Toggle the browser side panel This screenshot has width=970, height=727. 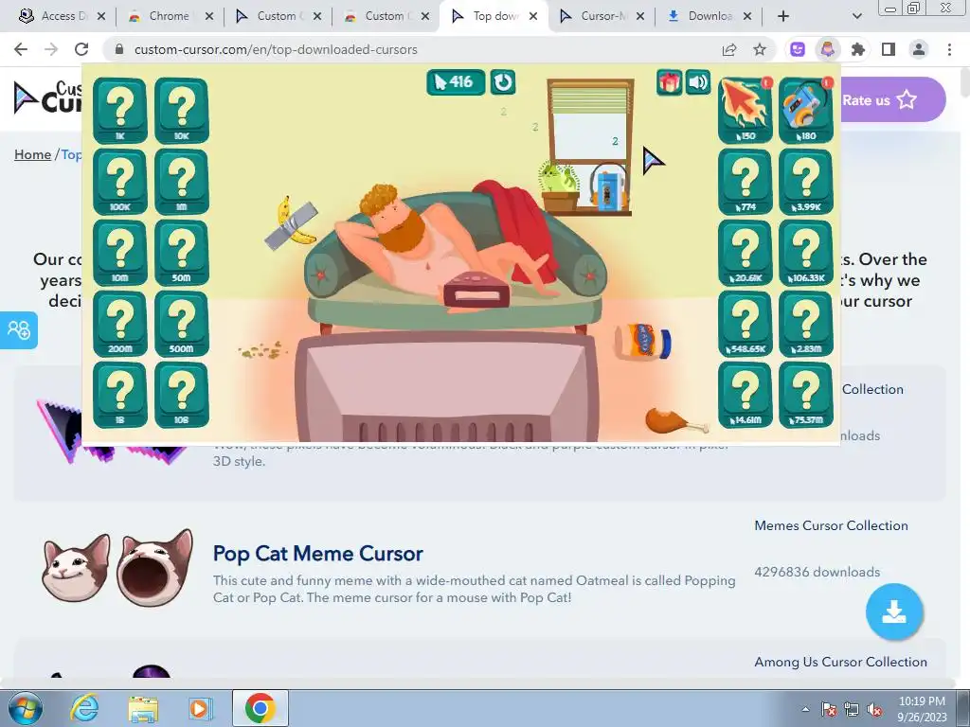889,49
